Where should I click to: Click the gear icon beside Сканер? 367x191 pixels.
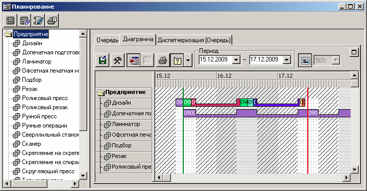pyautogui.click(x=16, y=144)
